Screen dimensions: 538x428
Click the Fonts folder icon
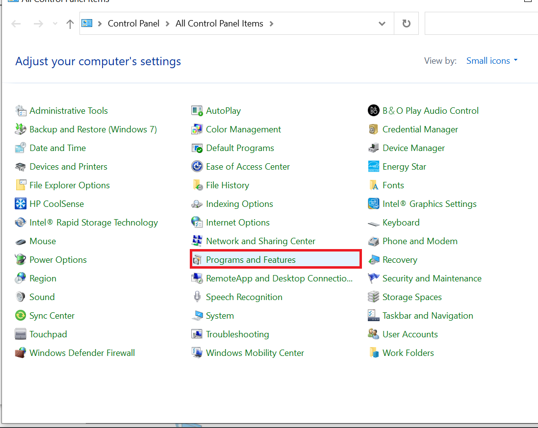(x=374, y=185)
